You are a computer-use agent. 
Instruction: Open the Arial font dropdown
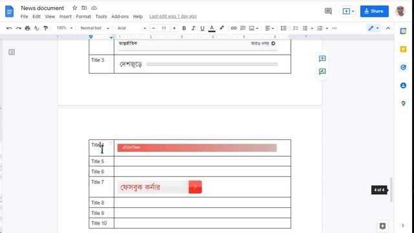pos(131,28)
